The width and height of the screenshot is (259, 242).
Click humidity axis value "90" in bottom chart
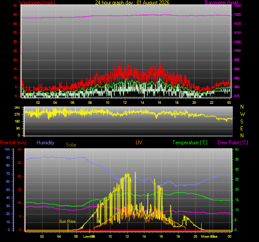click(8, 157)
